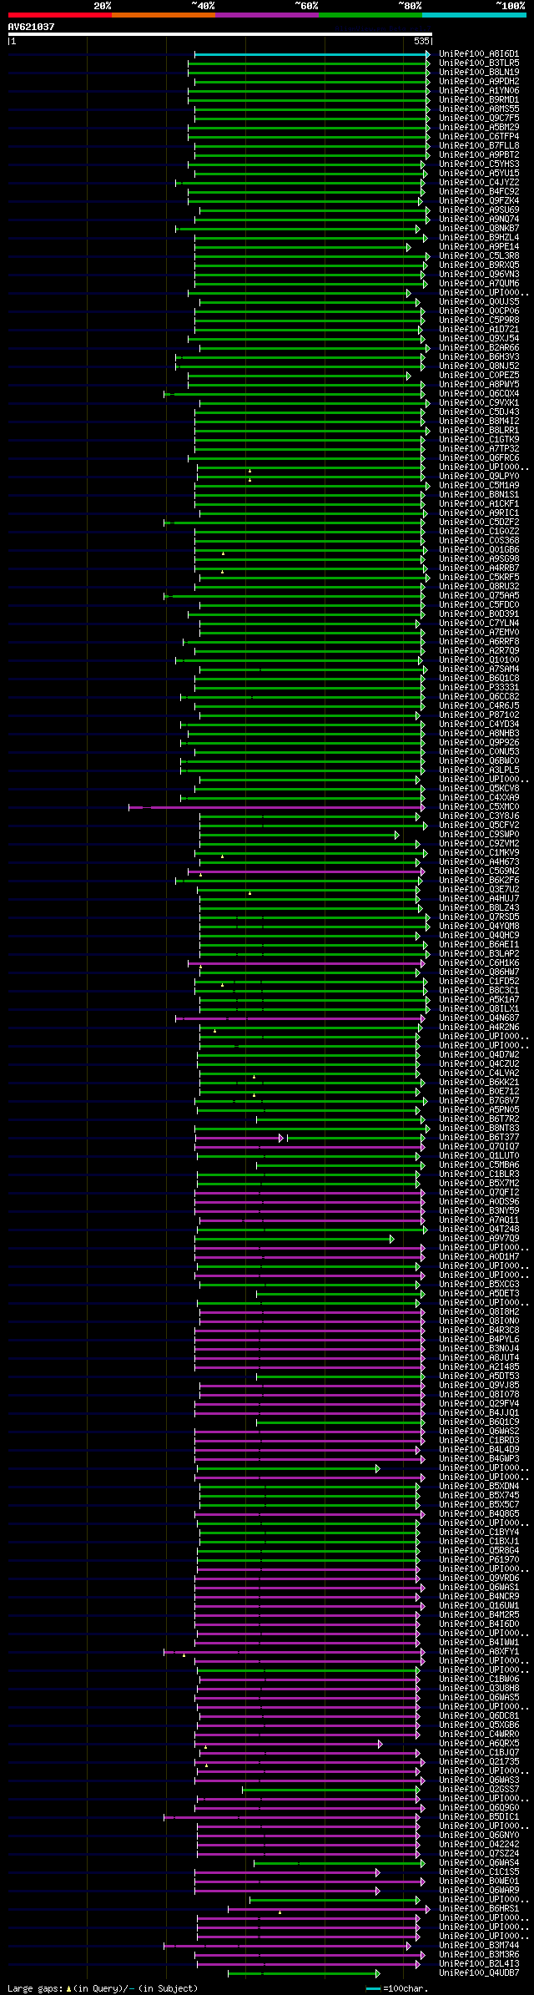Select UniRef100_Q0UJS5 in list

[x=479, y=302]
